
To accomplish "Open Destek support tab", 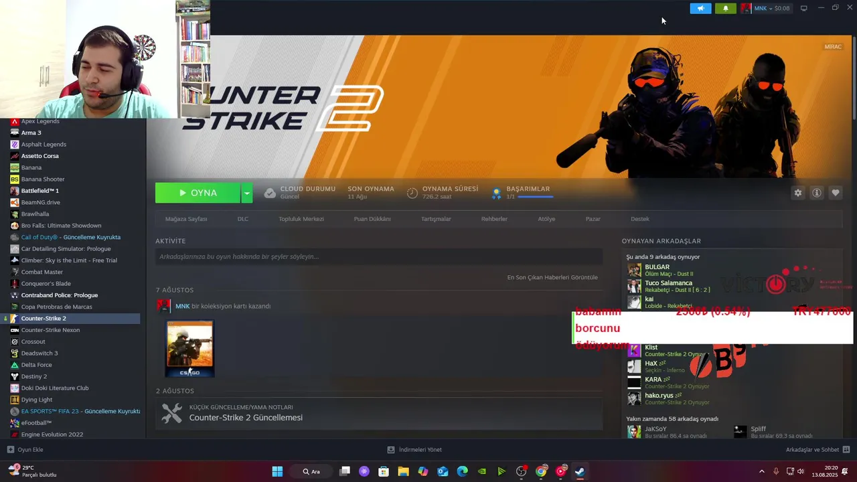I will [640, 219].
